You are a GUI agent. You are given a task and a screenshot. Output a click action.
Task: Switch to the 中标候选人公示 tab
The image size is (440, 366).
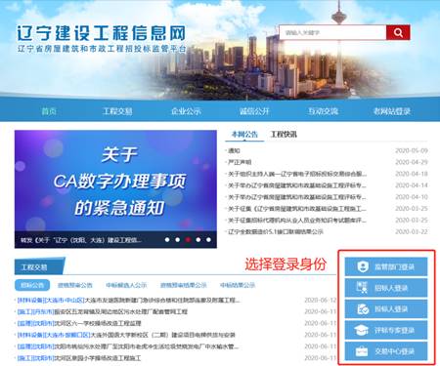[126, 285]
